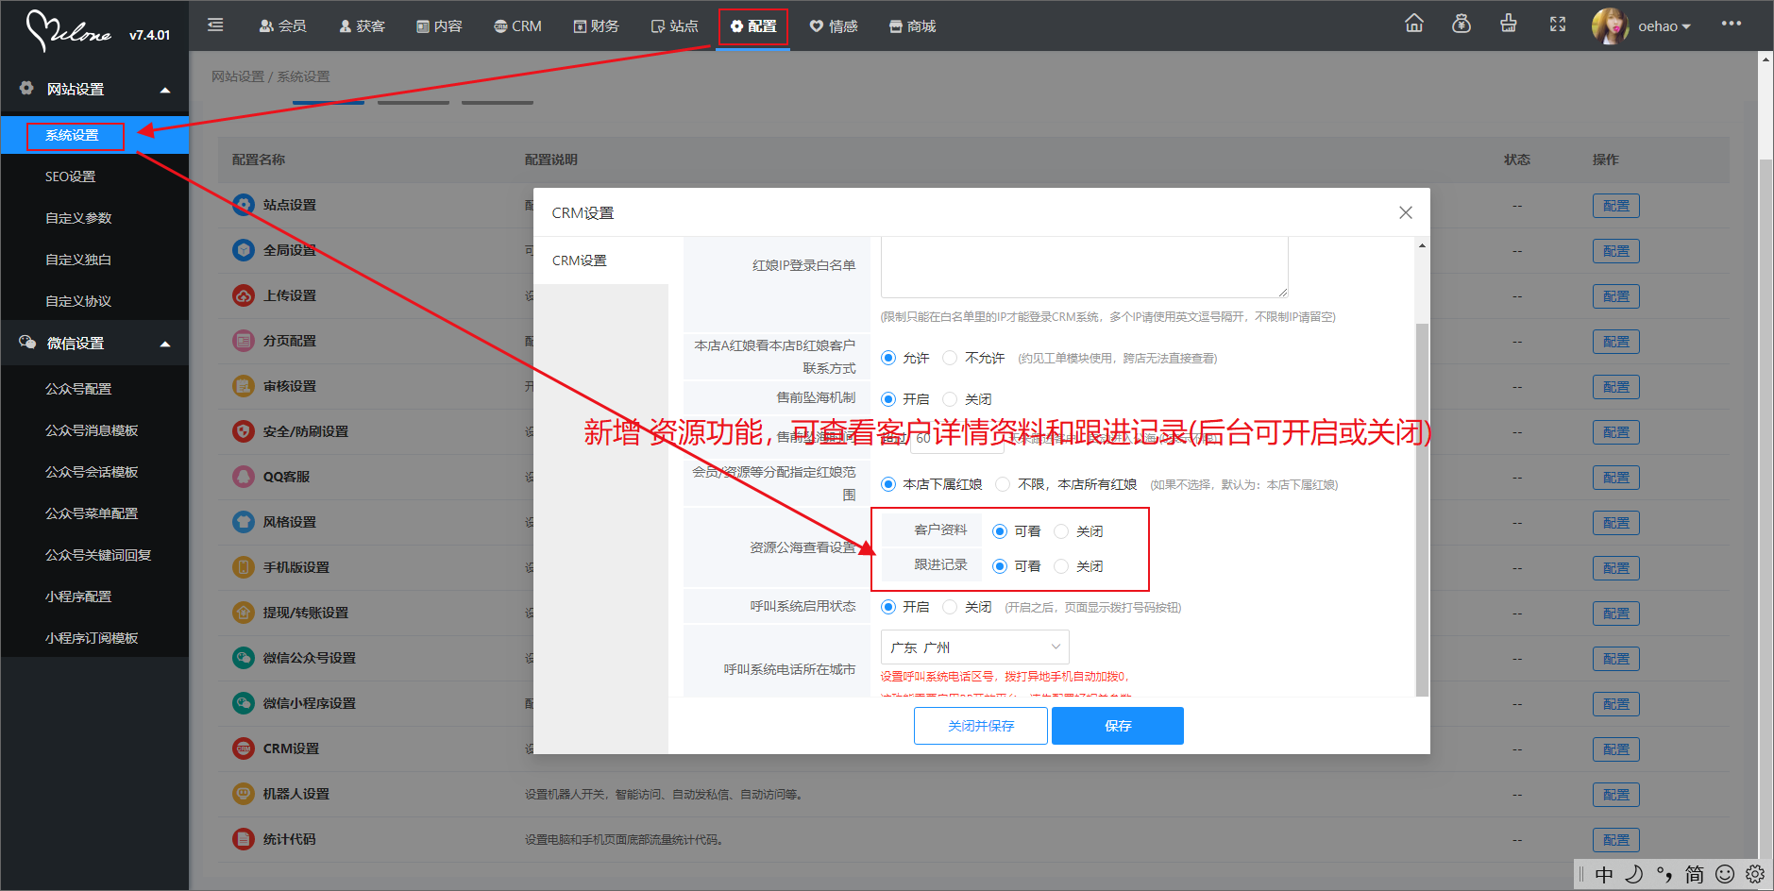
Task: Close the CRM设置 dialog
Action: coord(1406,212)
